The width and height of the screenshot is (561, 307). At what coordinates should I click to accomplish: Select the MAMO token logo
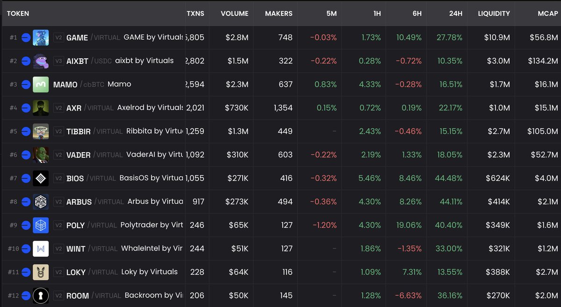pos(41,84)
